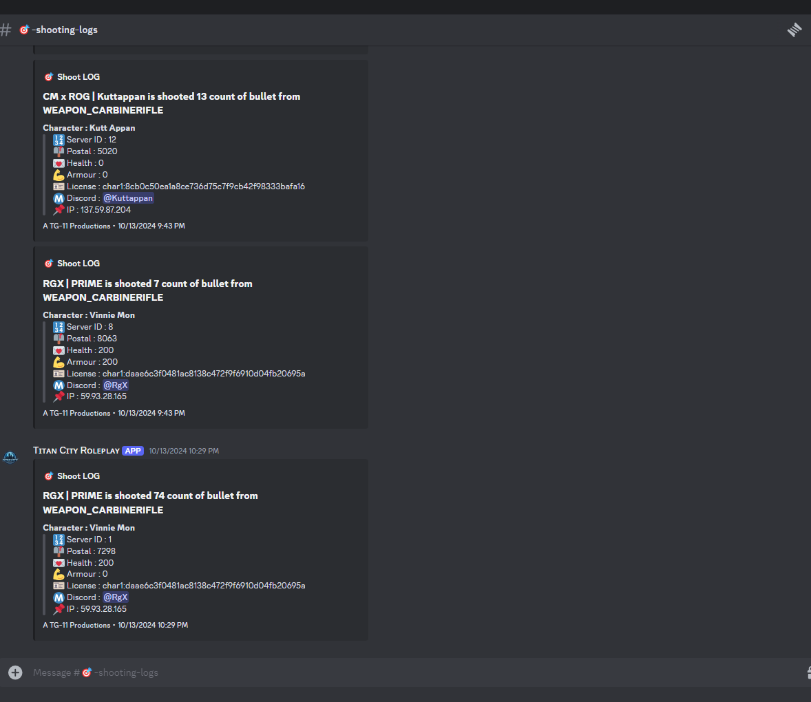Click the target emoji beside the Kuttappan Shoot LOG

49,77
